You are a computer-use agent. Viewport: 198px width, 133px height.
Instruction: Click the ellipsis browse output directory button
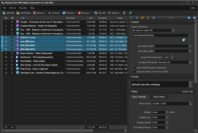(x=189, y=40)
